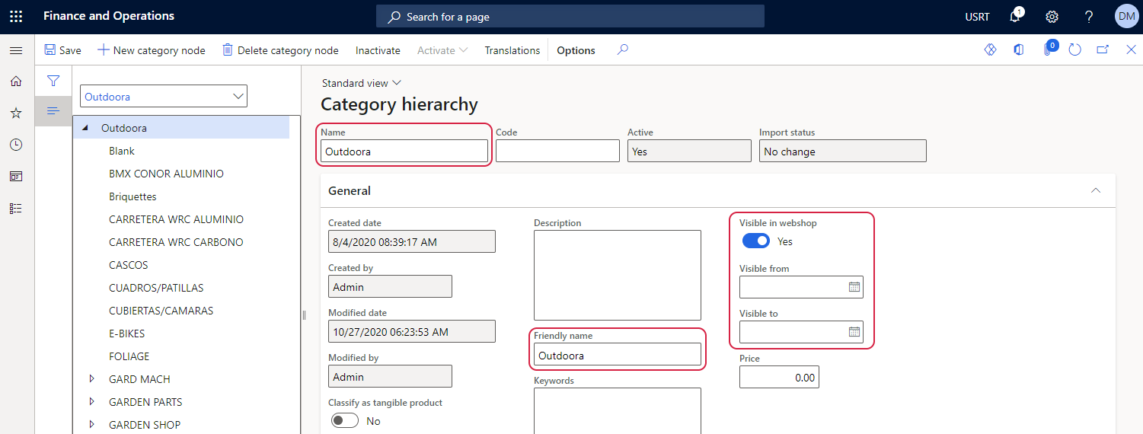Click into the Friendly name field
Viewport: 1143px width, 434px height.
point(617,355)
